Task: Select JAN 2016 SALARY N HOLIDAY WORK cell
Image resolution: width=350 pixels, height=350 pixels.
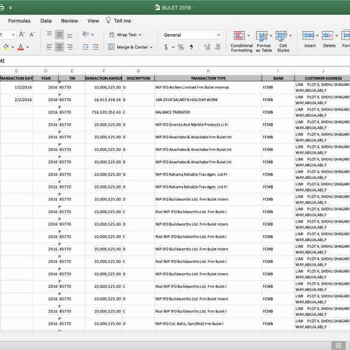Action: coord(208,100)
